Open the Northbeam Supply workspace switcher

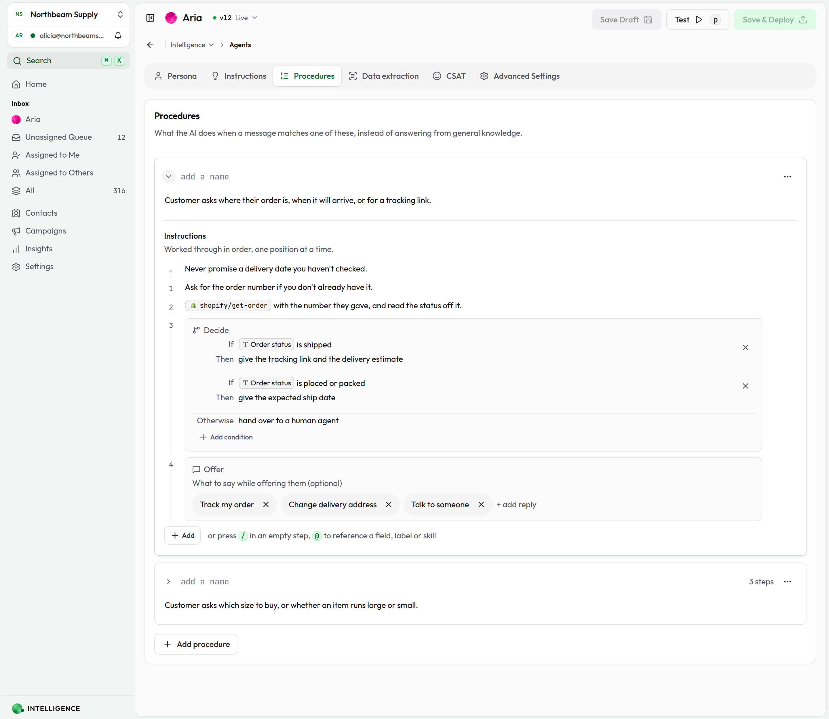(68, 14)
